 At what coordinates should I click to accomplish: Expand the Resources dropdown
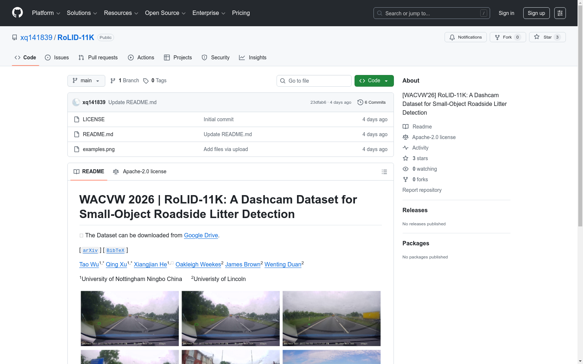[x=121, y=13]
